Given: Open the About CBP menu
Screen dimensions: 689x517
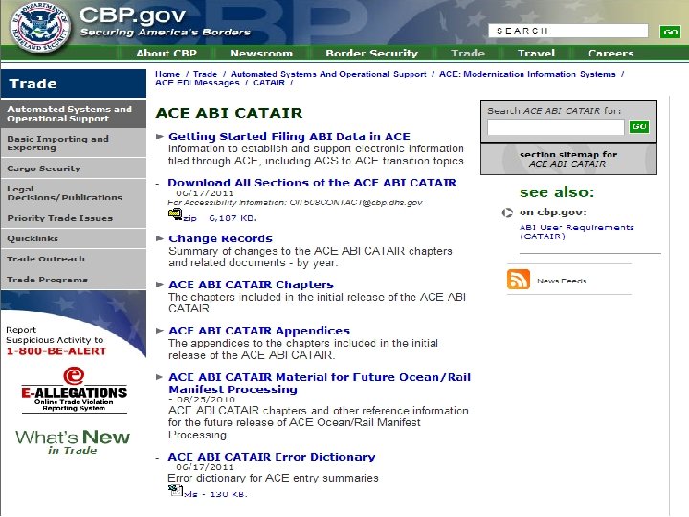Looking at the screenshot, I should (x=167, y=54).
